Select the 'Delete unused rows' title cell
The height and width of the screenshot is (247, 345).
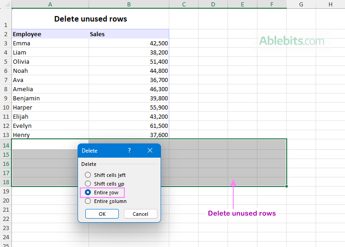click(90, 19)
